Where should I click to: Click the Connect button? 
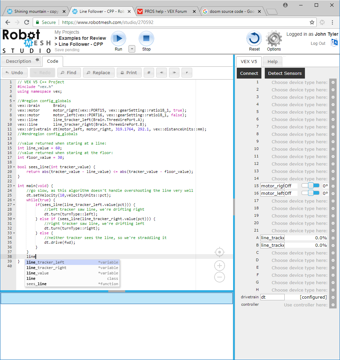tap(249, 73)
